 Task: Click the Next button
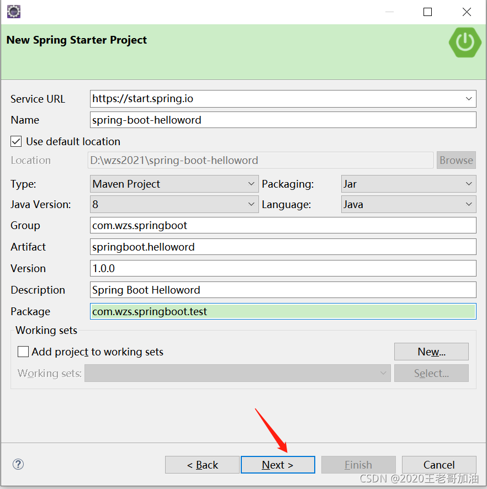tap(278, 465)
